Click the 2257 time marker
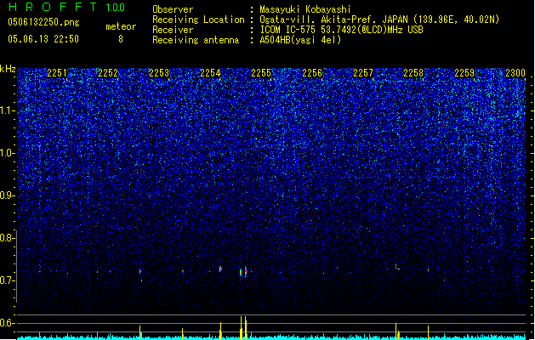Screen dimensions: 535x340 363,73
